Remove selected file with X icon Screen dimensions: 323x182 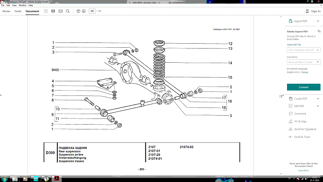318,50
